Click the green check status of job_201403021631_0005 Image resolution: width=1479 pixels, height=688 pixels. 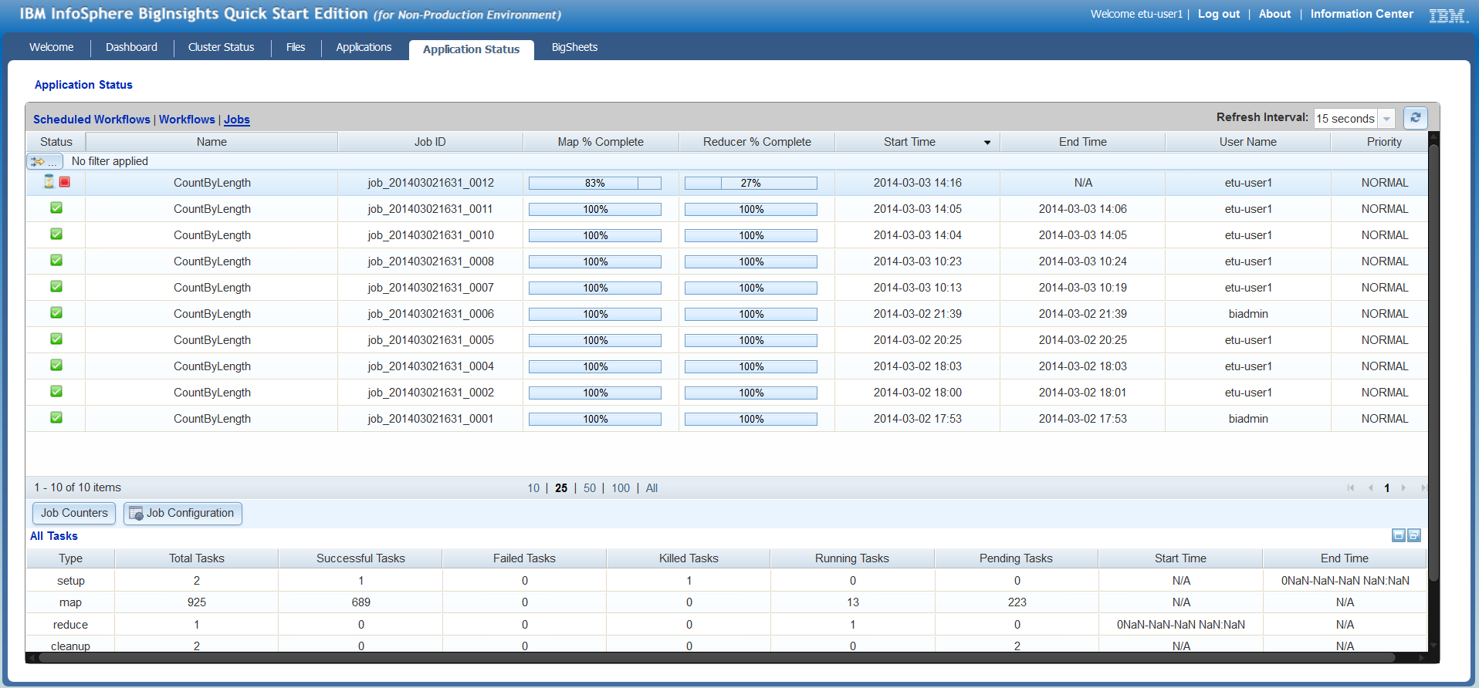tap(56, 339)
